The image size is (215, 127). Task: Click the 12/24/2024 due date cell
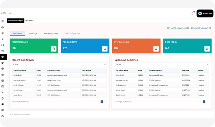click(x=186, y=95)
